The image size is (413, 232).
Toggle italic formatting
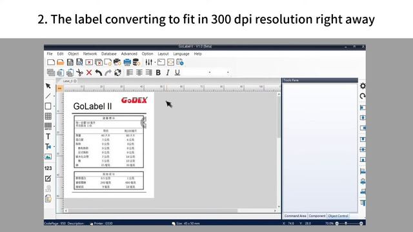pyautogui.click(x=168, y=72)
